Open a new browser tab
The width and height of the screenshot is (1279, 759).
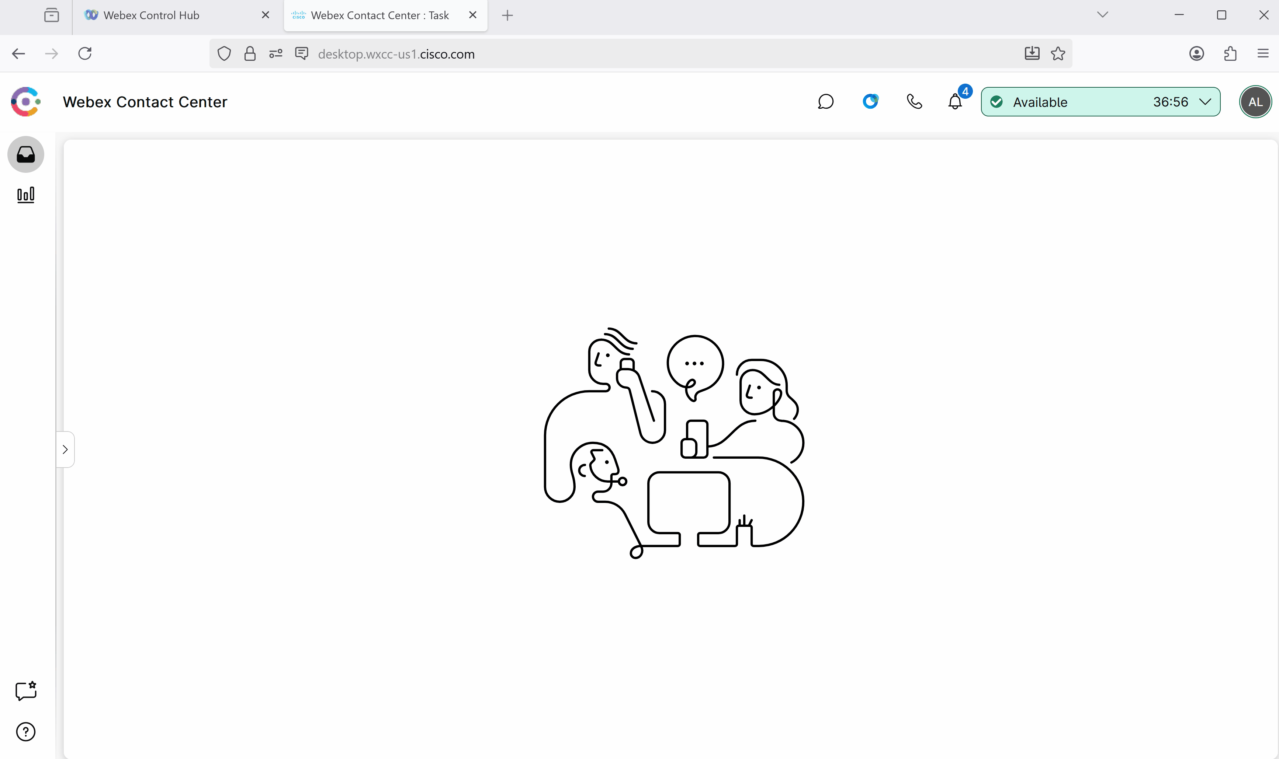pyautogui.click(x=507, y=15)
